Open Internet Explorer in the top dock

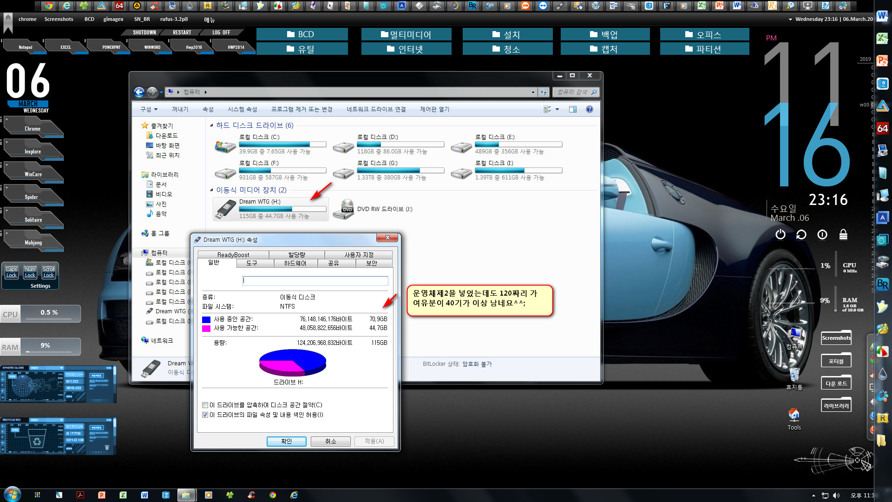coord(66,6)
